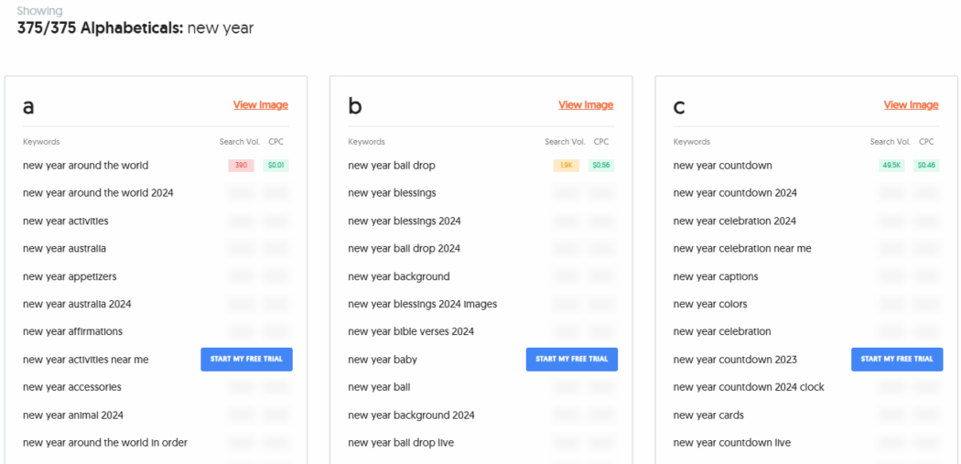This screenshot has height=464, width=961.
Task: Select 'new year celebration near me'
Action: coord(742,249)
